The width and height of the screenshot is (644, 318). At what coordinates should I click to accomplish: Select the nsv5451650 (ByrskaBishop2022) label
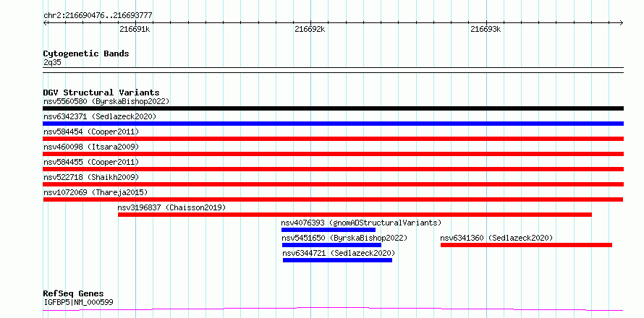(x=344, y=238)
